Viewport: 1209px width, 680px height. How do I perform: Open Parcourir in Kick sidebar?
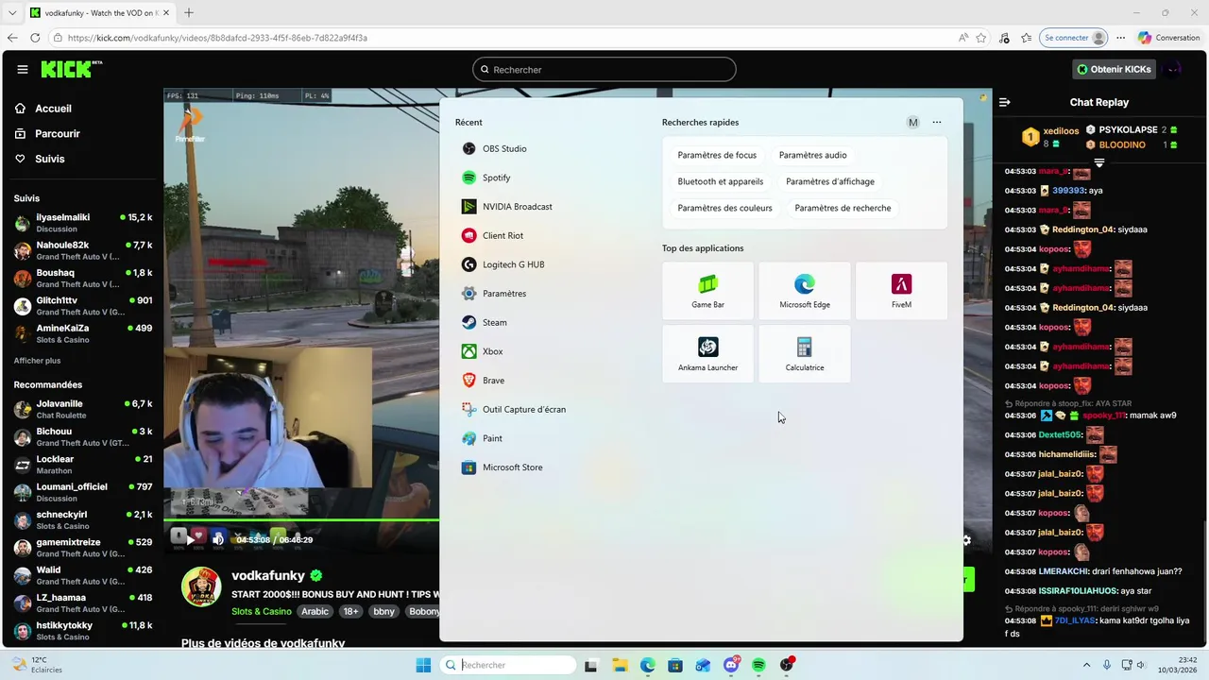click(x=47, y=134)
